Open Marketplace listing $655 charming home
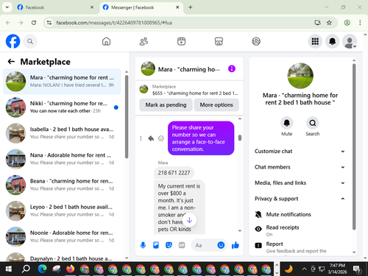 189,90
